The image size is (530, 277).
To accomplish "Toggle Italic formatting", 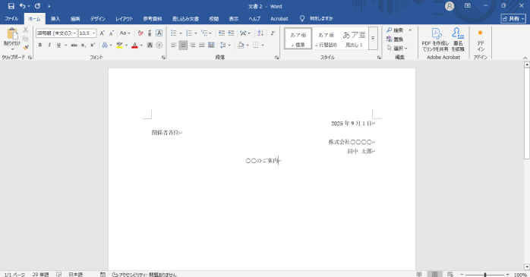I will [x=49, y=45].
